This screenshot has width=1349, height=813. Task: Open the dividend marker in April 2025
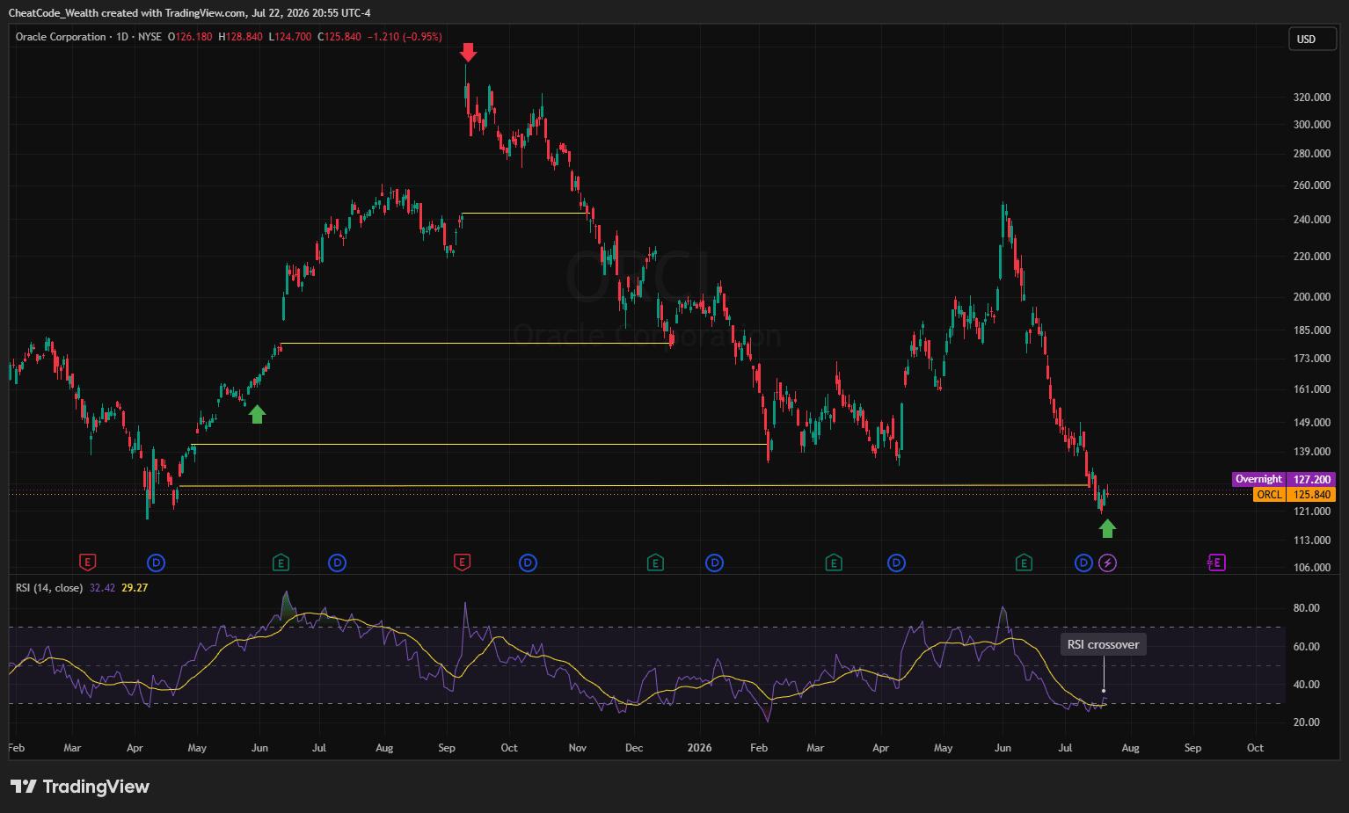(x=156, y=563)
